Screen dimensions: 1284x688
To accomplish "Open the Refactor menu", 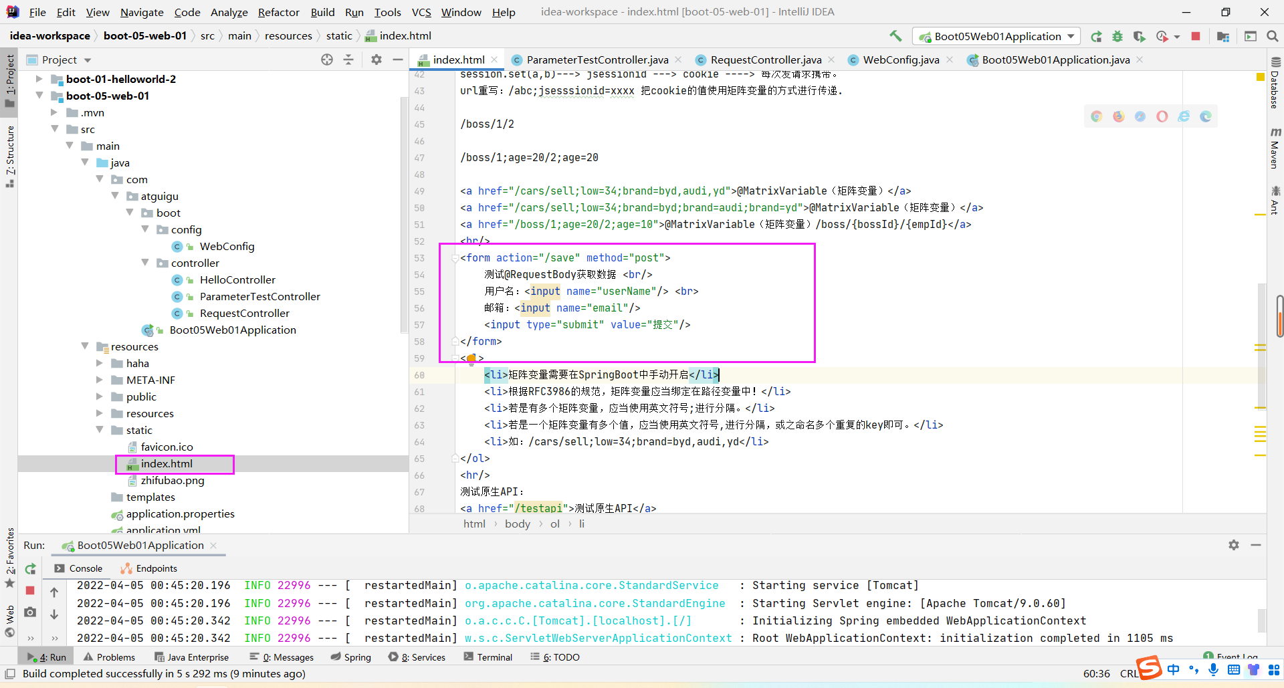I will click(278, 12).
